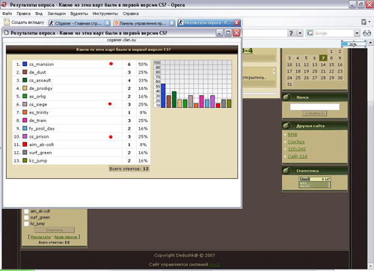Check the aim_ak-colt poll checkbox
The width and height of the screenshot is (374, 271).
pyautogui.click(x=26, y=211)
